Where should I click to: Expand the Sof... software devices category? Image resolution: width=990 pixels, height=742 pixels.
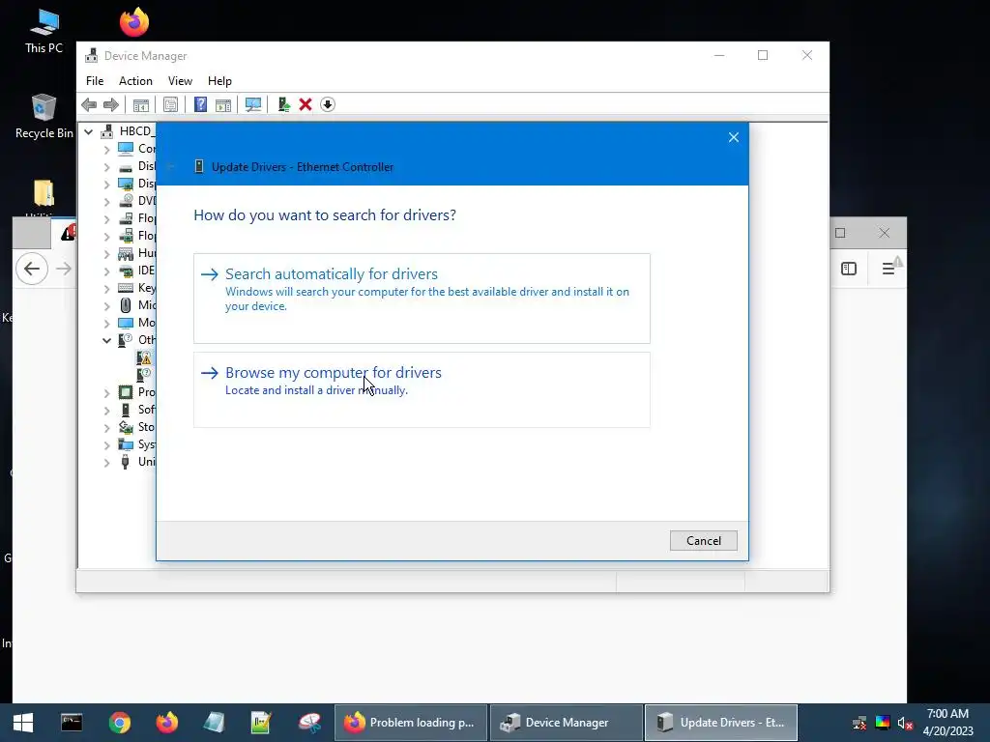[x=106, y=411]
